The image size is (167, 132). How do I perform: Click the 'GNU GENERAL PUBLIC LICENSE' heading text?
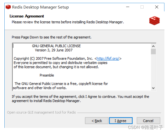click(x=56, y=46)
